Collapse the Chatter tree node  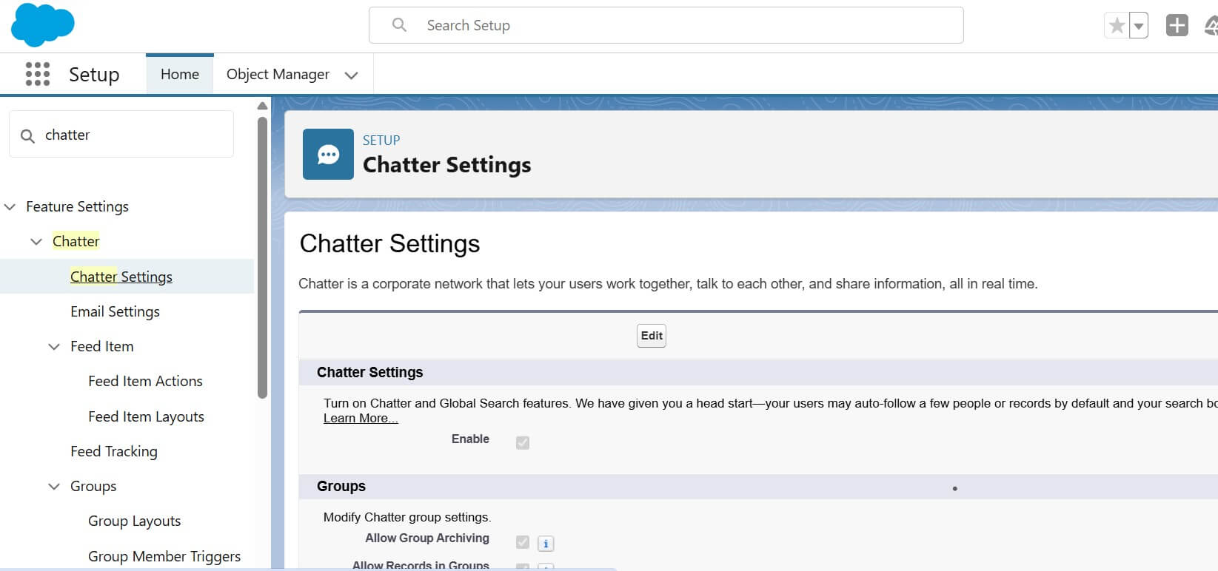pyautogui.click(x=36, y=242)
